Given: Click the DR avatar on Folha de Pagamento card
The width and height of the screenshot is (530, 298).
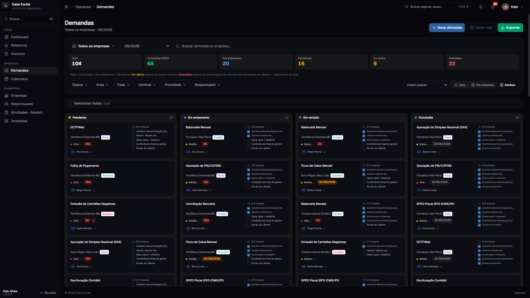Looking at the screenshot, I should [73, 190].
